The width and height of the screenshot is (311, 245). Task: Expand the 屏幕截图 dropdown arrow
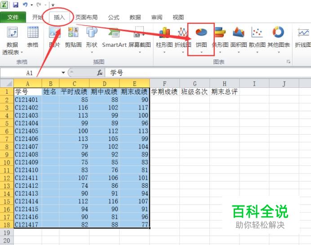tap(140, 52)
